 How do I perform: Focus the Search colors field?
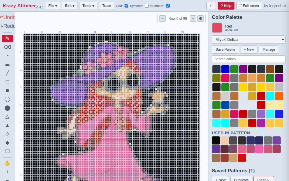[249, 59]
